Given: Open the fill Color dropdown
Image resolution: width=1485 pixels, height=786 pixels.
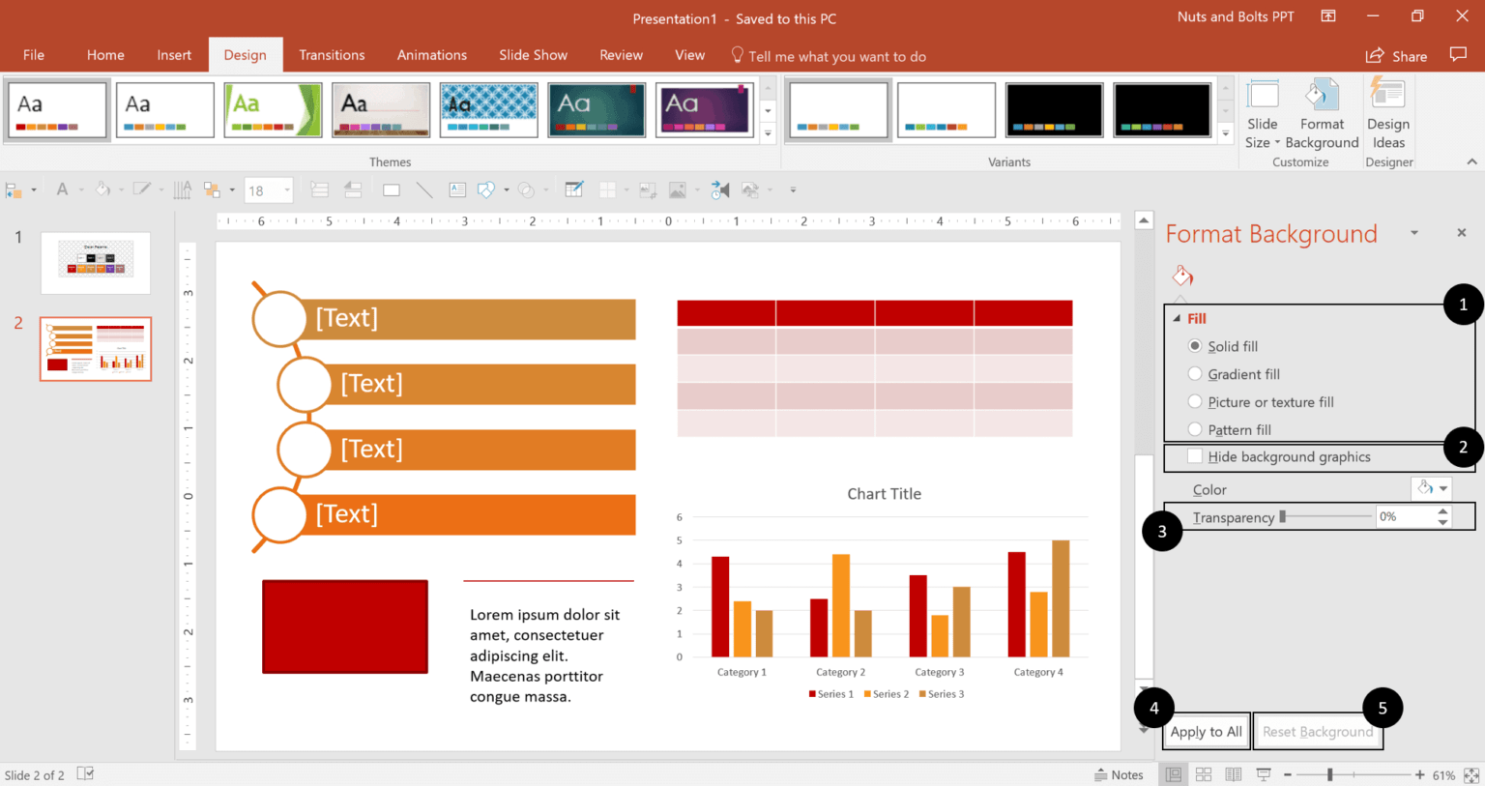Looking at the screenshot, I should [x=1432, y=489].
